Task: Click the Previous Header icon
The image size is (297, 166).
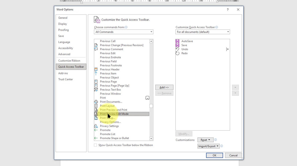Action: click(96, 69)
